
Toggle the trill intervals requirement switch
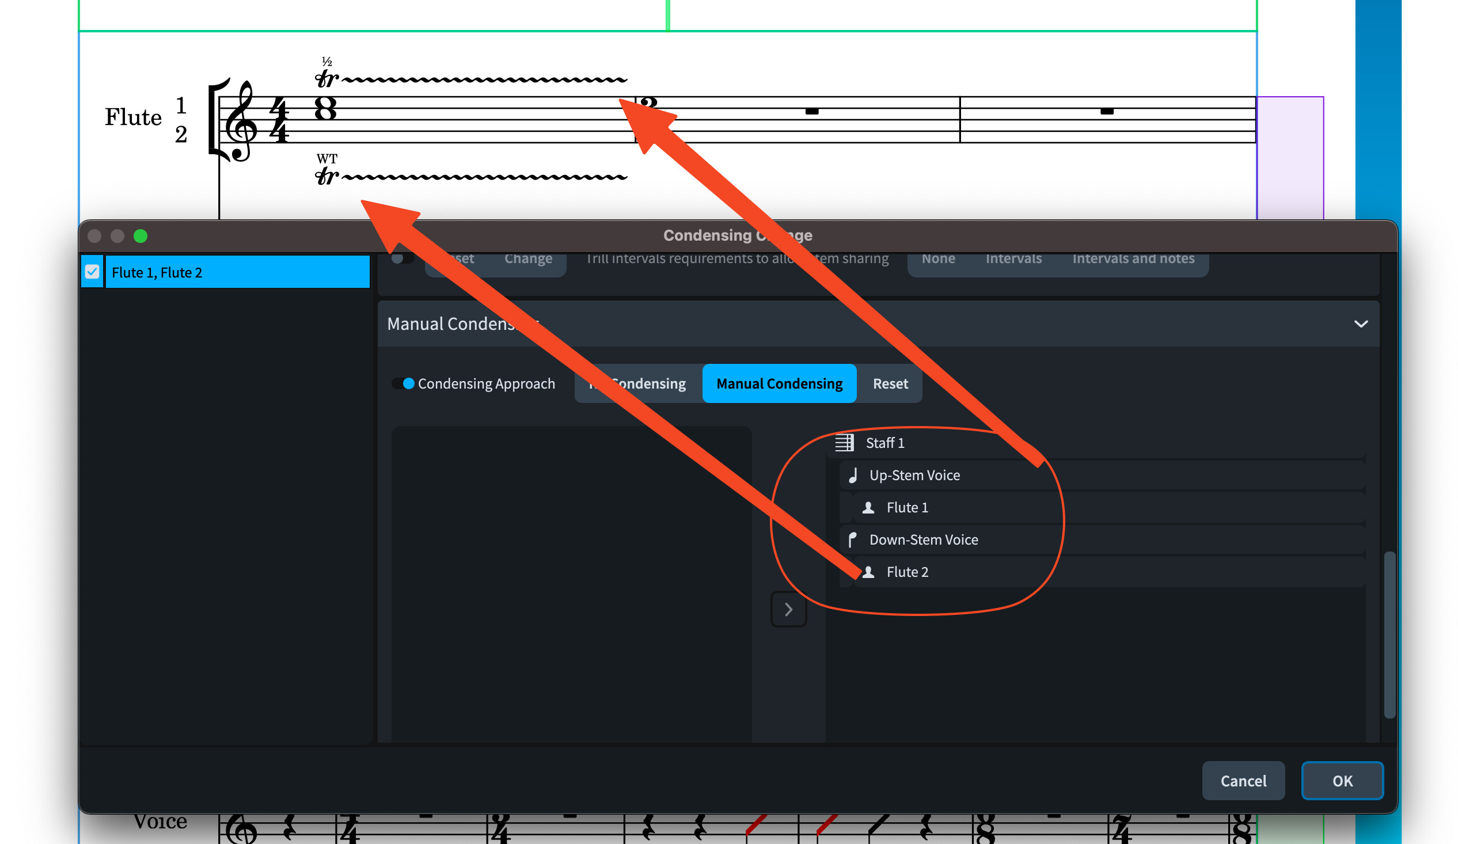tap(402, 258)
